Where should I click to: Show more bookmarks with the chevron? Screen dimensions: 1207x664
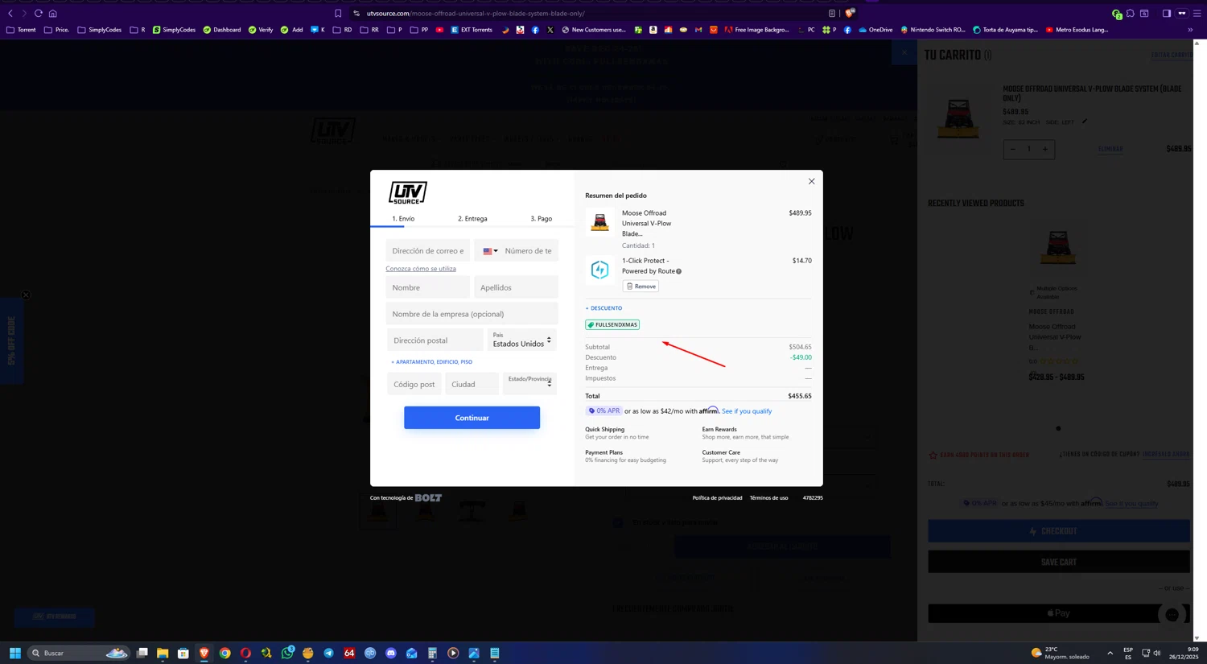pyautogui.click(x=1190, y=30)
